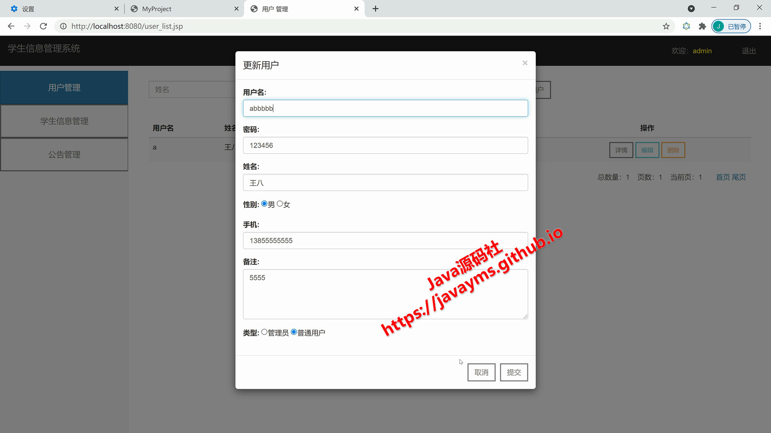Click the admin username link
Viewport: 771px width, 433px height.
(702, 51)
